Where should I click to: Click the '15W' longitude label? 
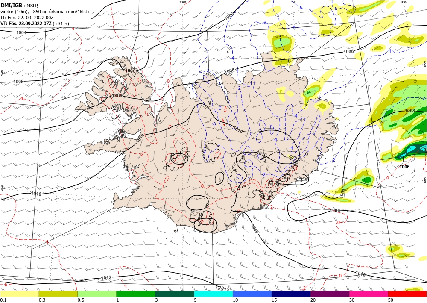coord(292,2)
